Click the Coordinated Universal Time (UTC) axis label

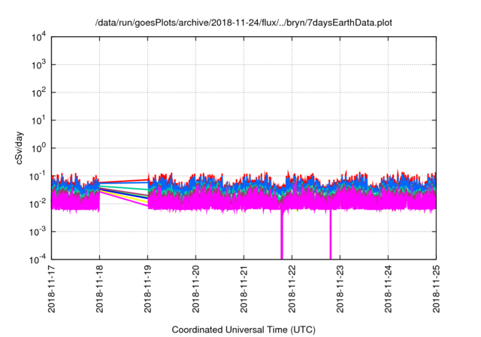[x=244, y=329]
